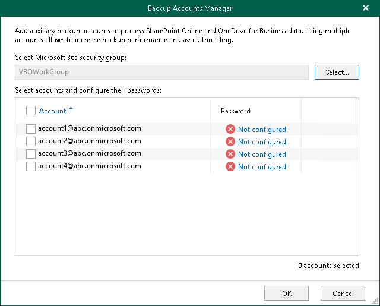The width and height of the screenshot is (380, 306).
Task: Close the Backup Accounts Manager dialog
Action: 366,8
